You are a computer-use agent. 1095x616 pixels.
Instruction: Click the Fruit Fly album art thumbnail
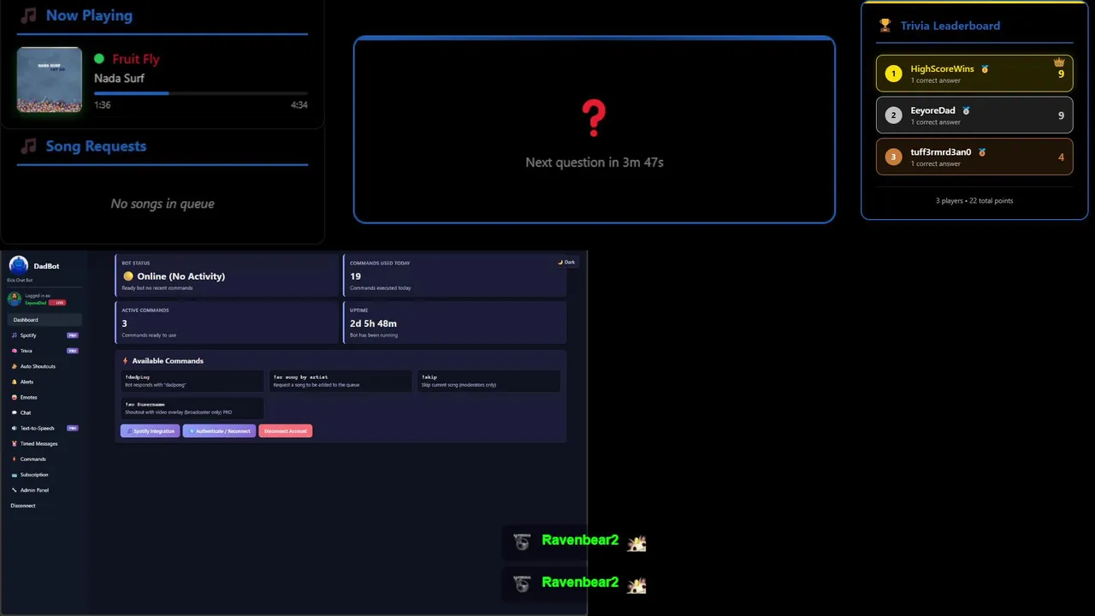(50, 80)
